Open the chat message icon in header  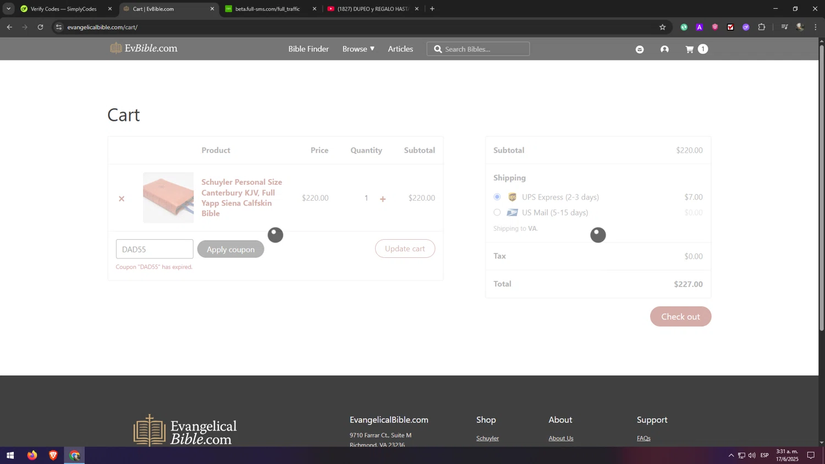640,49
